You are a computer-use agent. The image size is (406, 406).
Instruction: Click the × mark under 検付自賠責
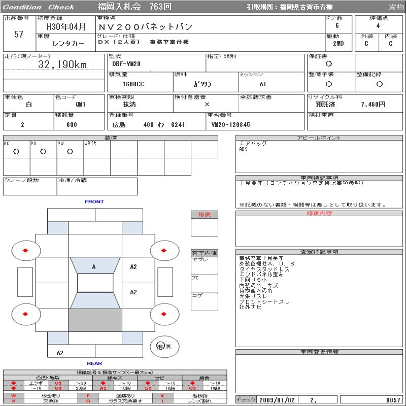point(207,105)
